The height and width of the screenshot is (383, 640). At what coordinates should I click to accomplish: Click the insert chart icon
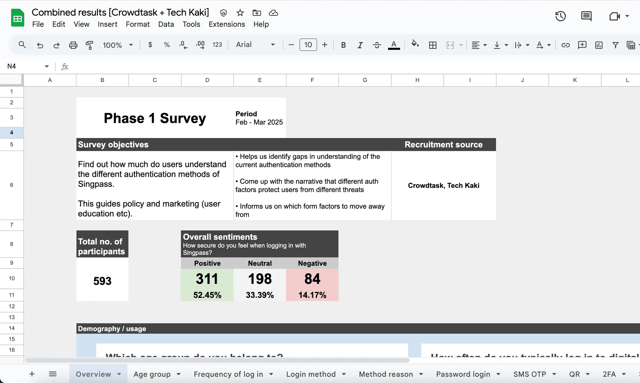click(599, 45)
